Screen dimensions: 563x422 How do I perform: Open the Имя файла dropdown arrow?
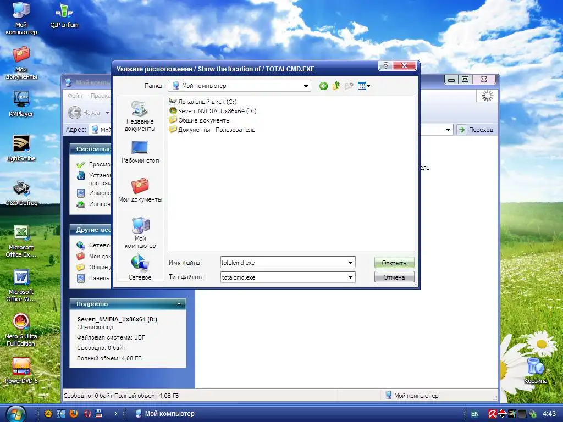350,263
